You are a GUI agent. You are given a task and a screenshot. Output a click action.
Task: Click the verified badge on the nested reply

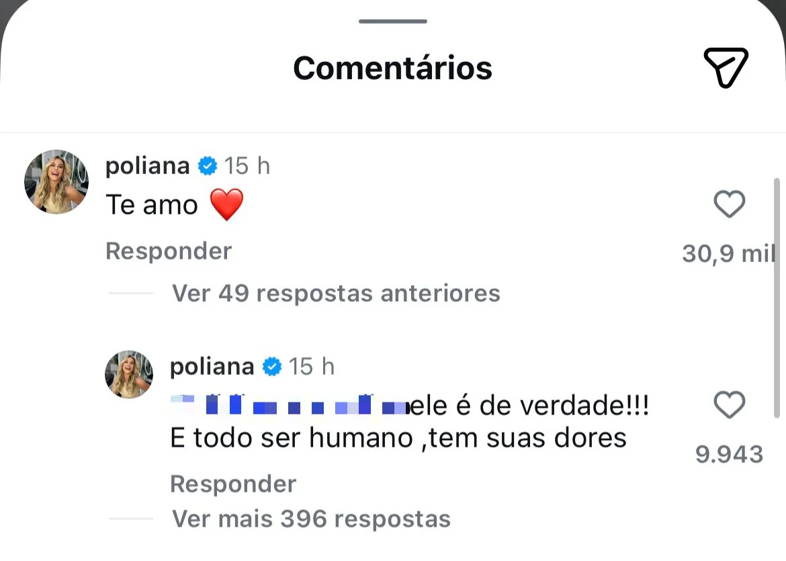tap(271, 367)
